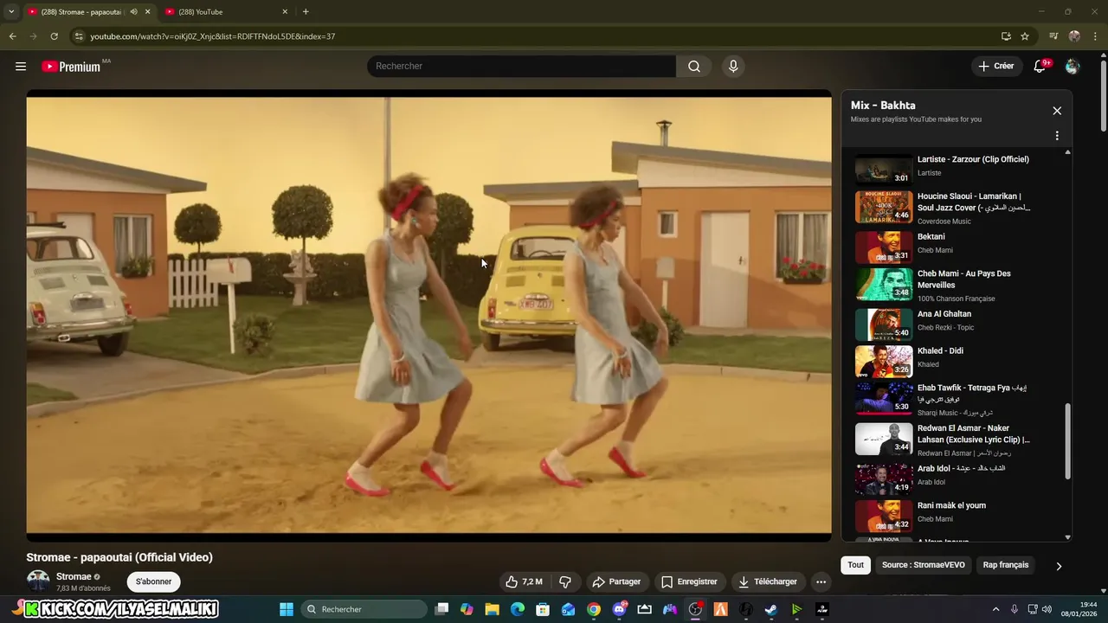Reload the page with the refresh icon
The image size is (1108, 623).
point(54,36)
